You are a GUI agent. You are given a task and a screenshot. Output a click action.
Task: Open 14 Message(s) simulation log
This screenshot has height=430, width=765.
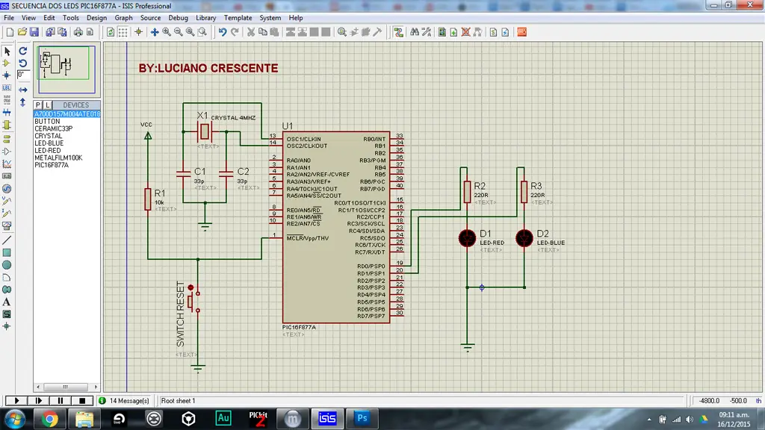pyautogui.click(x=125, y=401)
